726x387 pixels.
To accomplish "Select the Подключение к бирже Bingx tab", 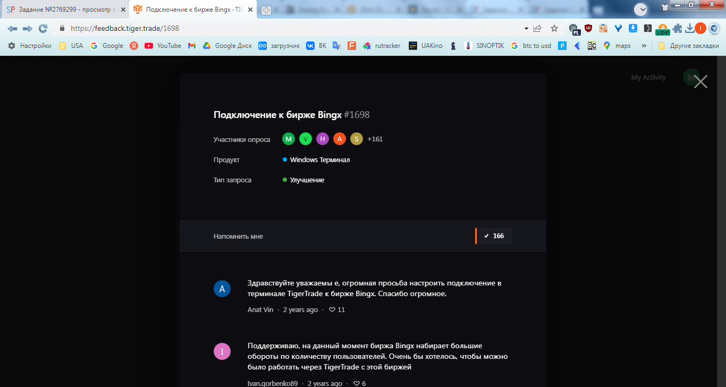I will click(191, 10).
